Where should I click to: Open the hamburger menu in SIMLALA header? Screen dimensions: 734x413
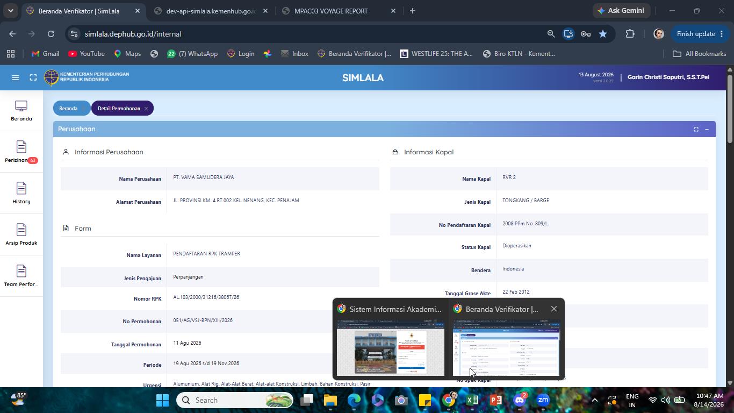pos(16,77)
